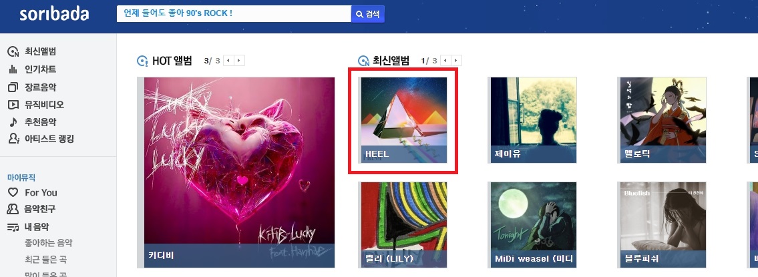The height and width of the screenshot is (277, 758).
Task: Open the 인기차트 chart icon
Action: 13,69
